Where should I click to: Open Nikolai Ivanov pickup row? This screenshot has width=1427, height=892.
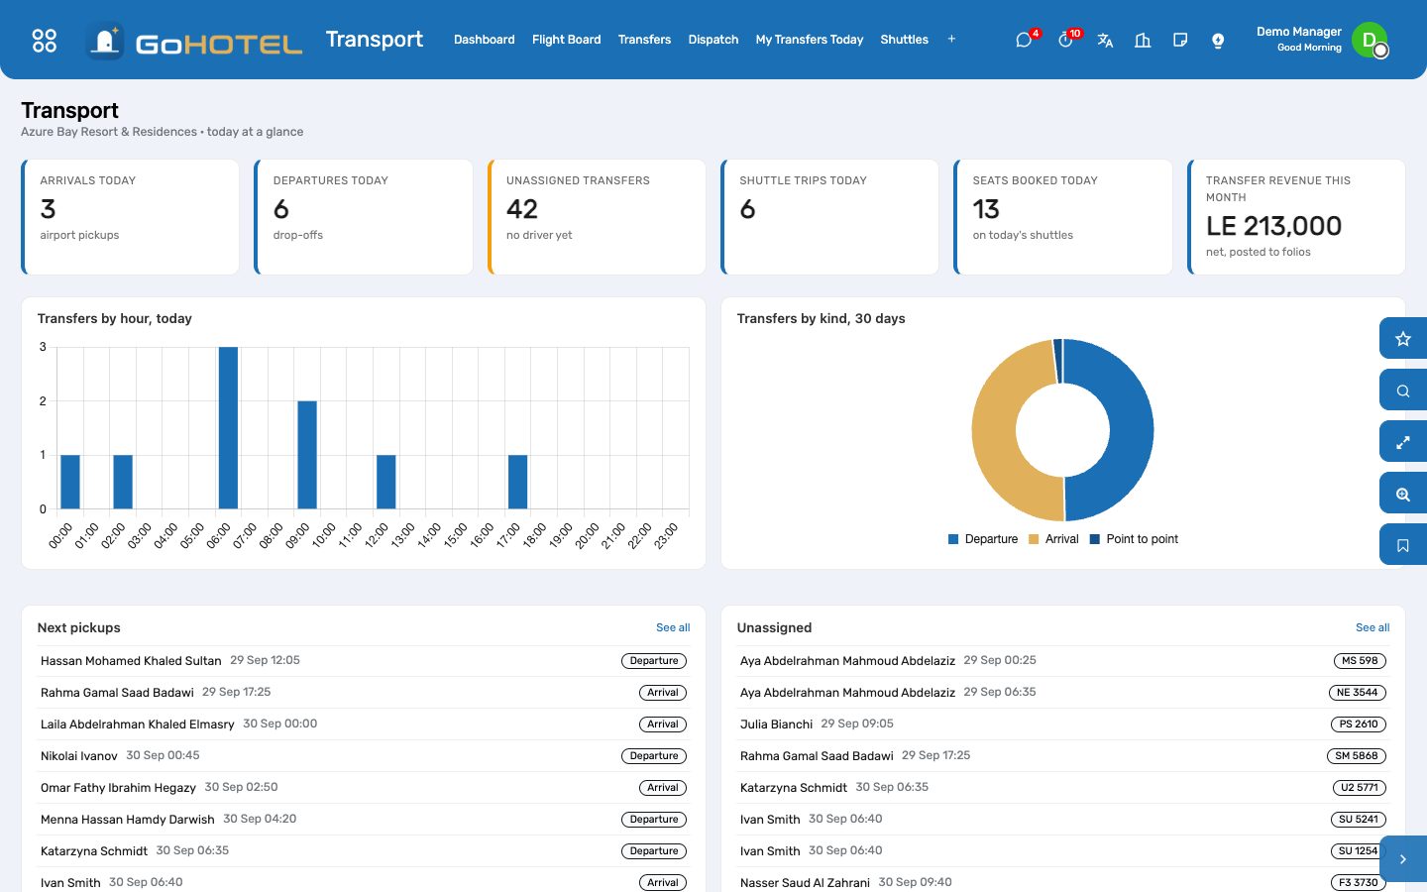pyautogui.click(x=364, y=756)
